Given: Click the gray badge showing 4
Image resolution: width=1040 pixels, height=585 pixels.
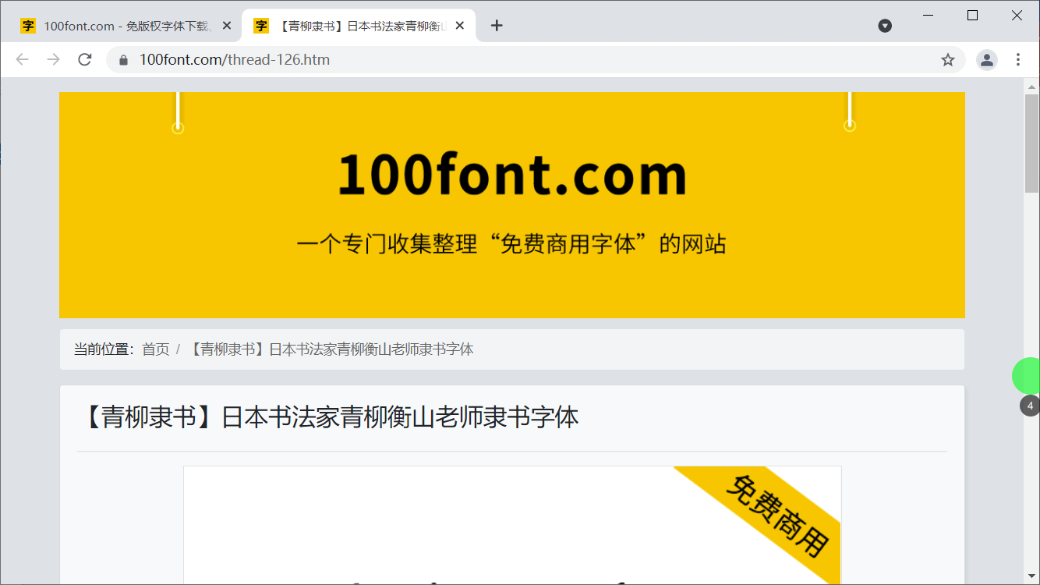Looking at the screenshot, I should point(1030,406).
